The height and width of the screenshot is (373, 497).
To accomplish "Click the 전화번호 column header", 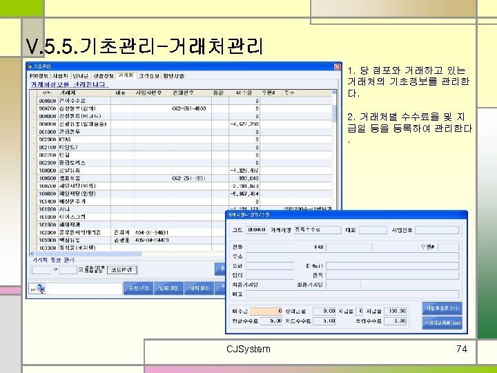I will (191, 93).
